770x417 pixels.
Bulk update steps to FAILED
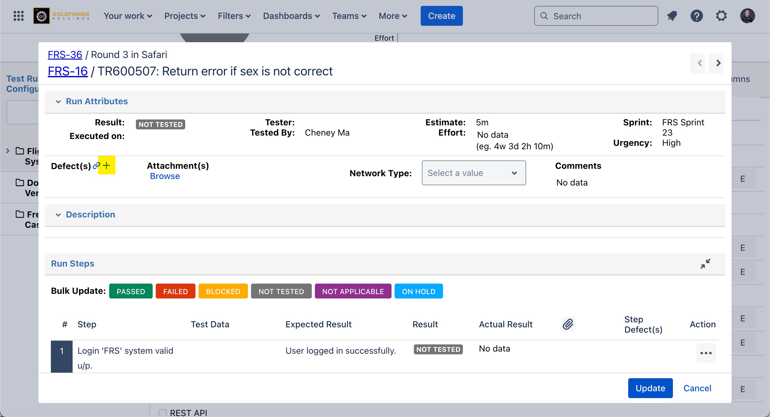(175, 291)
